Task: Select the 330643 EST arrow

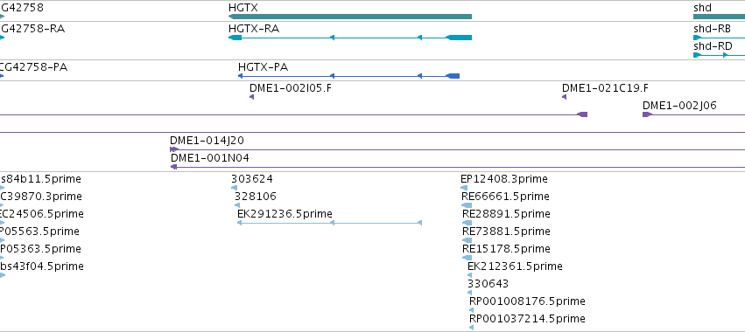Action: pos(469,293)
